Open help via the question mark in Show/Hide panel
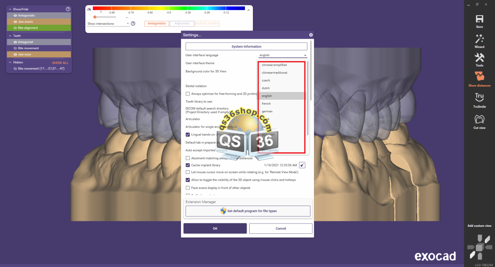Image resolution: width=495 pixels, height=267 pixels. (x=67, y=9)
